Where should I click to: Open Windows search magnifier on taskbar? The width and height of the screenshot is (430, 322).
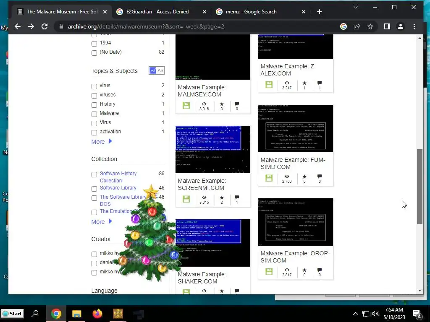[35, 314]
